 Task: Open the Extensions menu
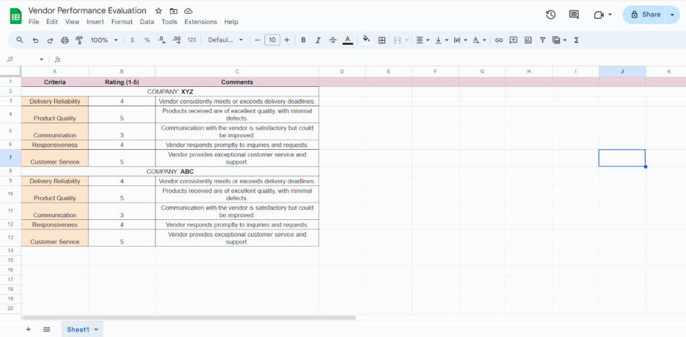coord(201,22)
